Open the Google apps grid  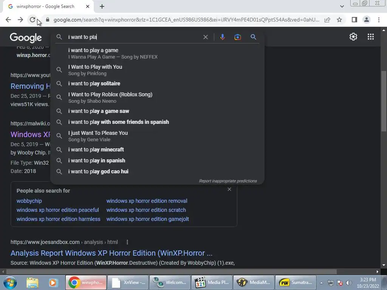click(x=371, y=37)
